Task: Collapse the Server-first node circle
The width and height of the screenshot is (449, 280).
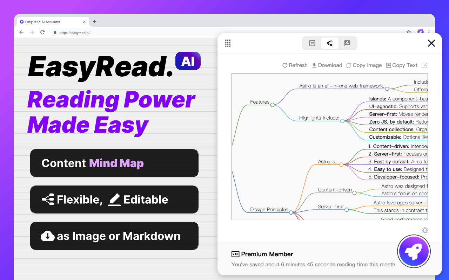Action: pos(346,209)
